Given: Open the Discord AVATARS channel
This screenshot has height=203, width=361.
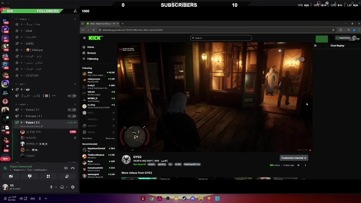Looking at the screenshot, I should [45, 76].
